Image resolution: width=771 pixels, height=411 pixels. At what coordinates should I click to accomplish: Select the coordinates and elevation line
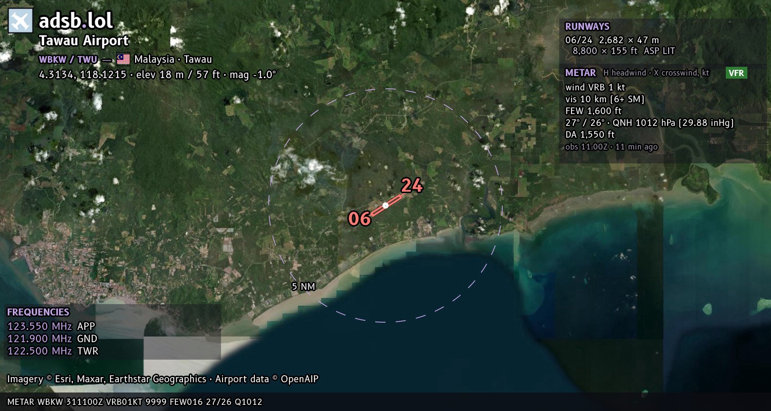(158, 74)
